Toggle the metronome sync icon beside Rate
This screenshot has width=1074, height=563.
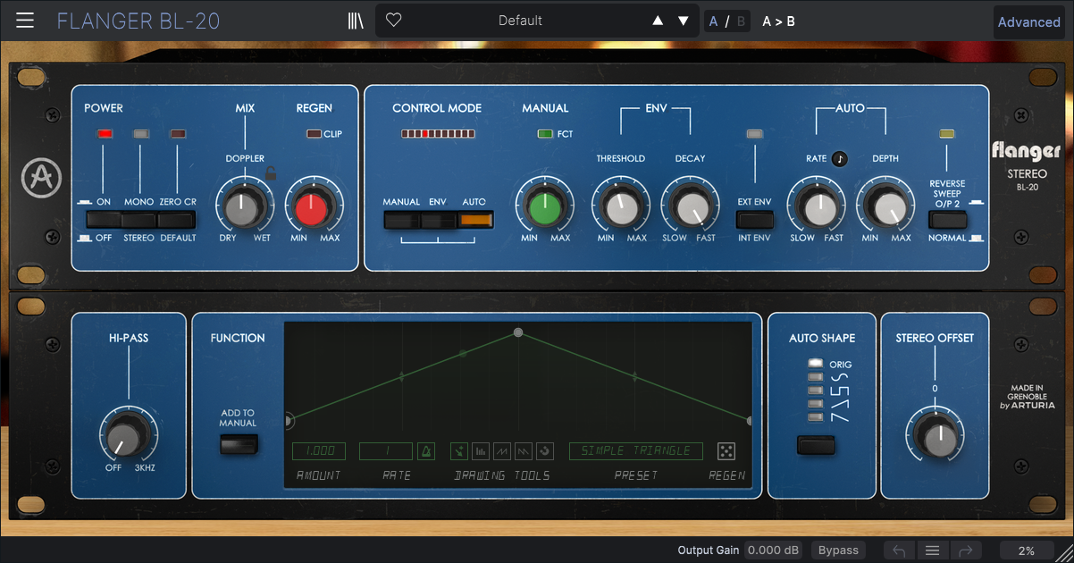click(x=425, y=451)
